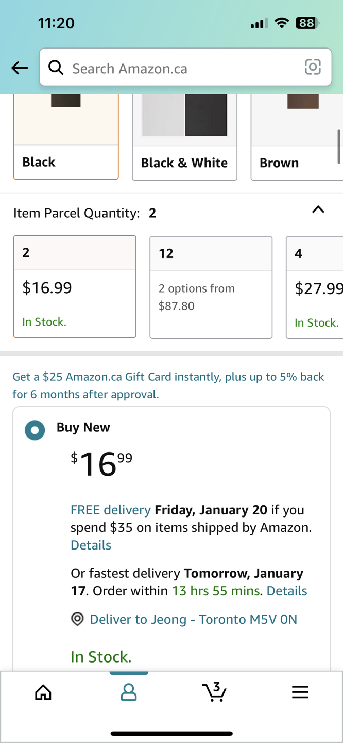This screenshot has width=343, height=743.
Task: Tap the back arrow icon
Action: click(20, 68)
